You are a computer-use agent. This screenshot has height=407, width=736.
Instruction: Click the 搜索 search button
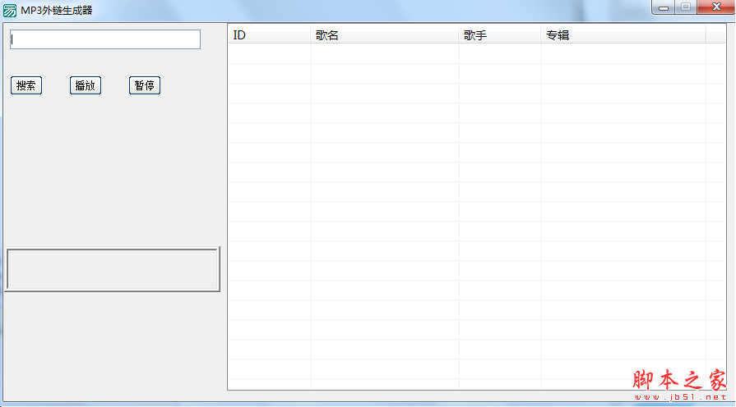[x=26, y=85]
